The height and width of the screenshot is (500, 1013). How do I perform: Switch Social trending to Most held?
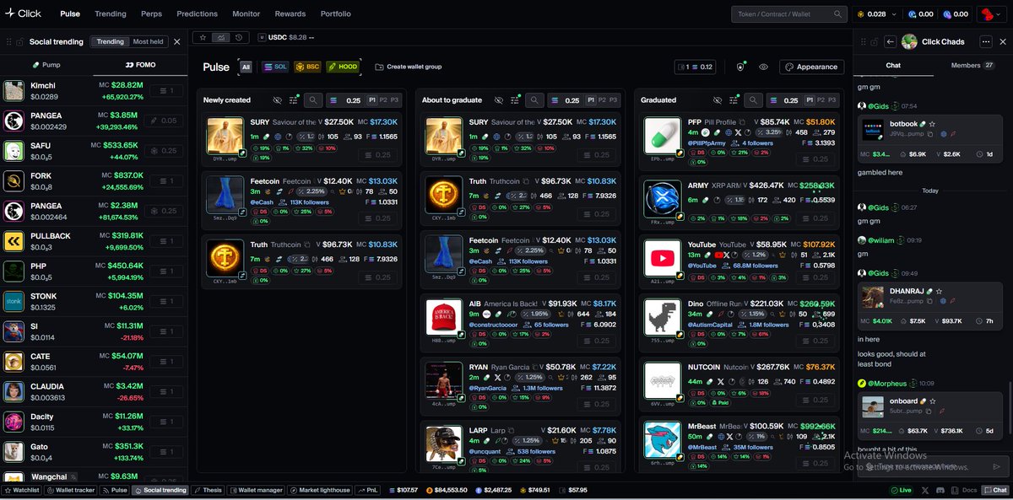[x=148, y=41]
